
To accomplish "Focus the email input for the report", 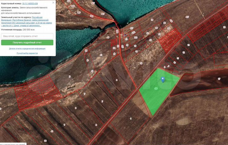I will pyautogui.click(x=27, y=36).
